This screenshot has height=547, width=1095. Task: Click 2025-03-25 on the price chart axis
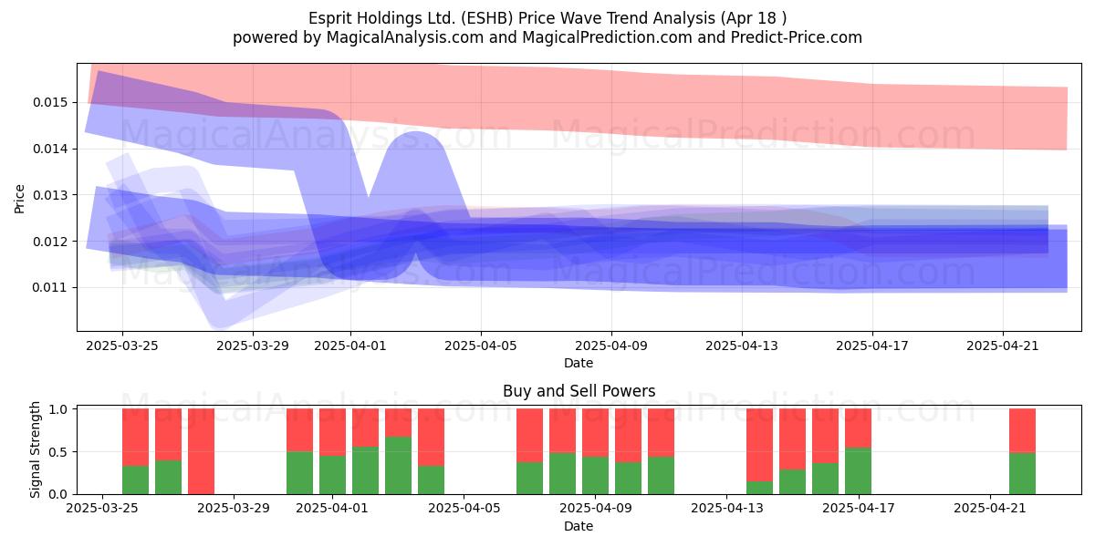pos(122,346)
